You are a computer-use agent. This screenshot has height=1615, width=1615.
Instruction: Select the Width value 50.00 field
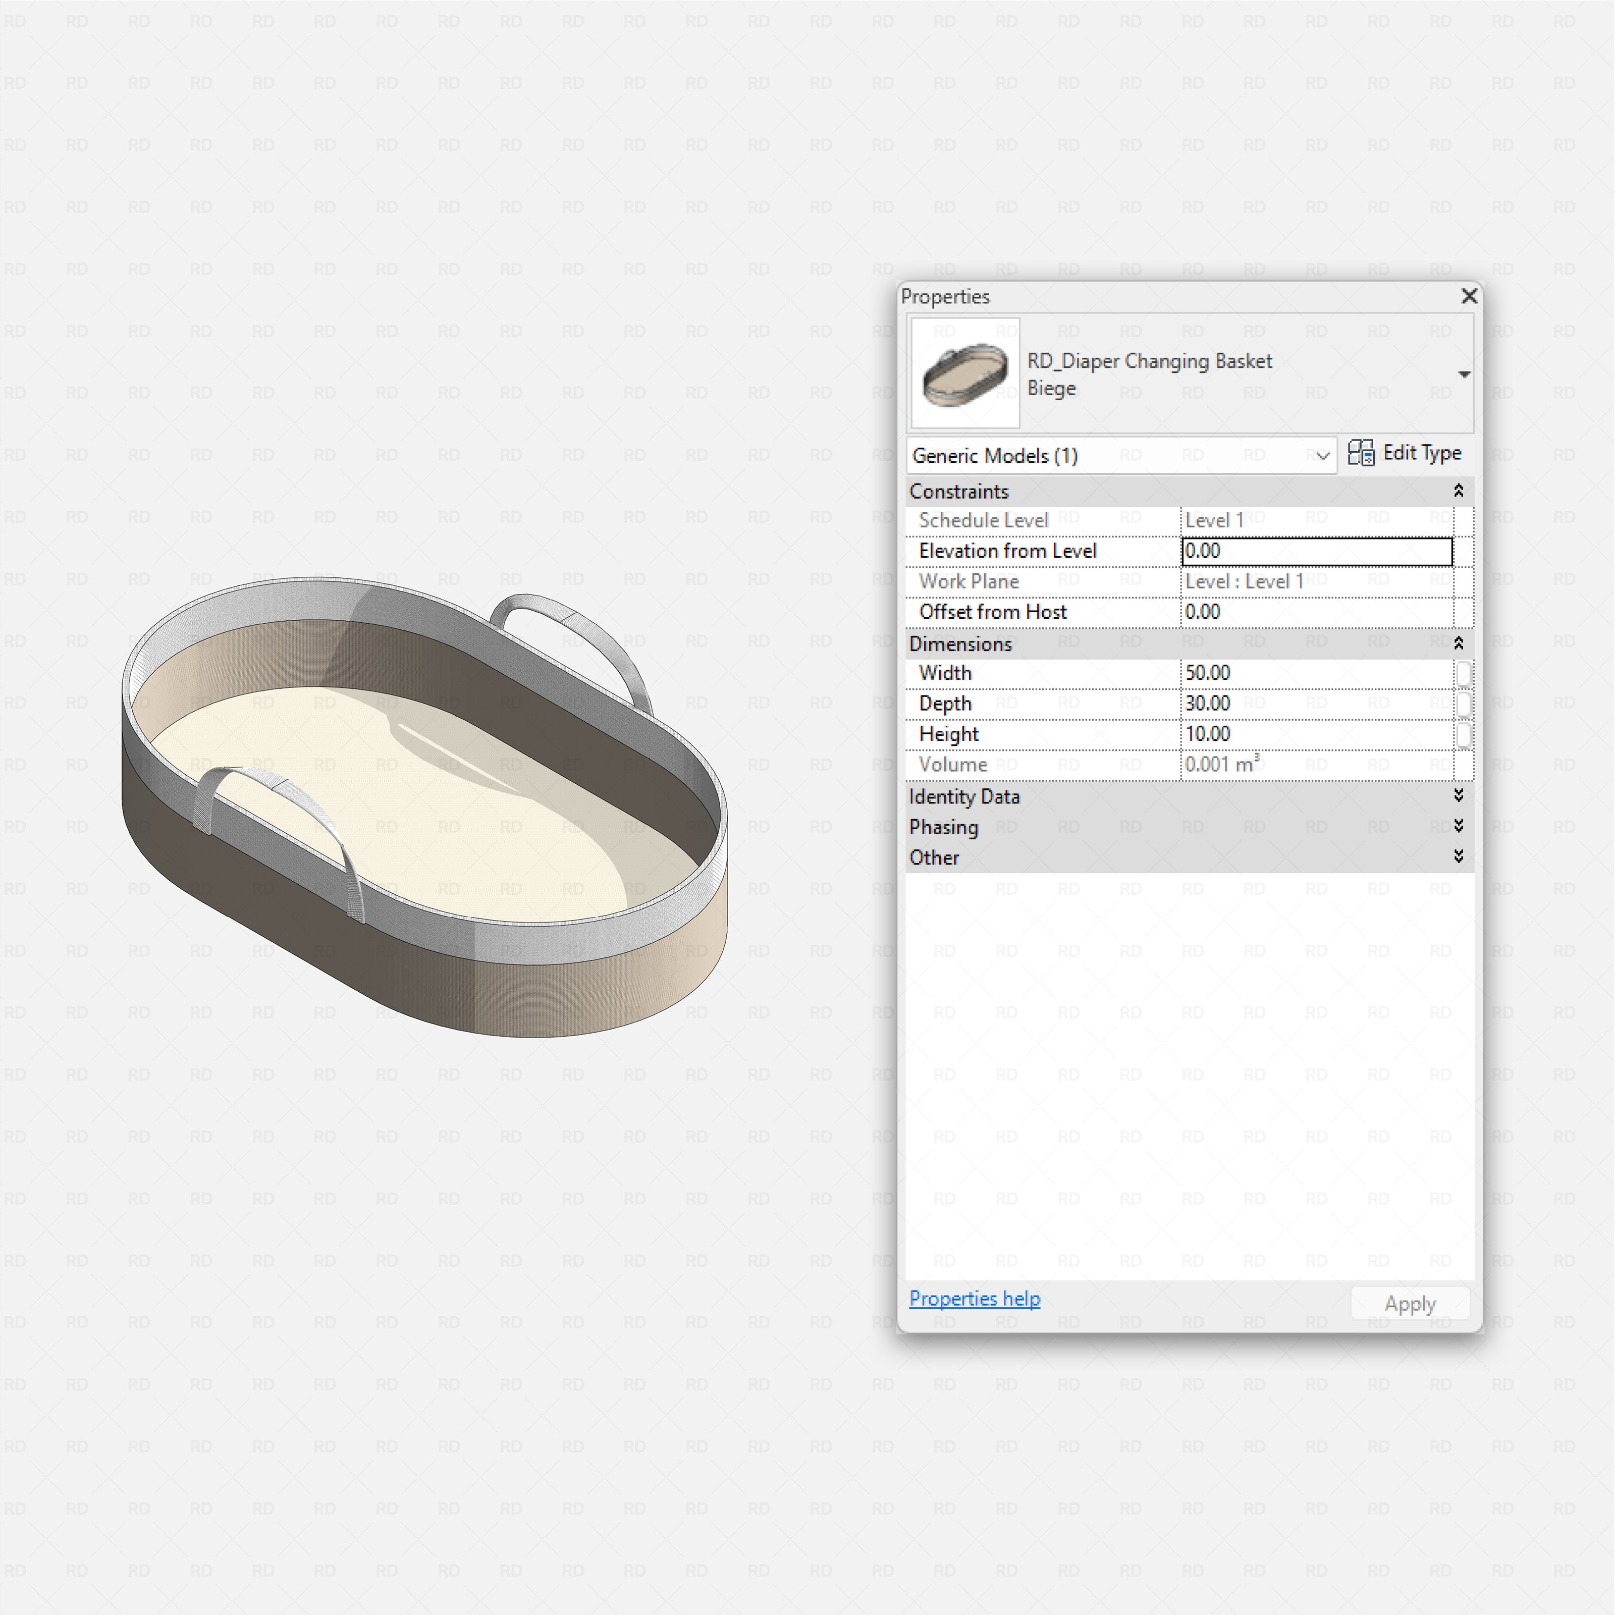point(1316,673)
